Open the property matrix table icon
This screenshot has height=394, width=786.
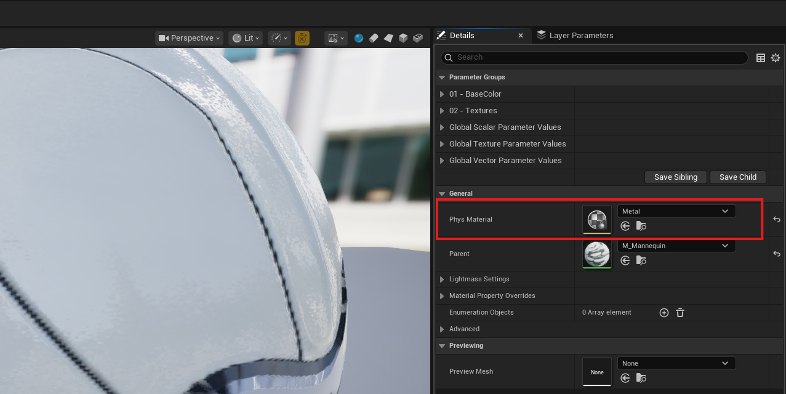pos(761,58)
